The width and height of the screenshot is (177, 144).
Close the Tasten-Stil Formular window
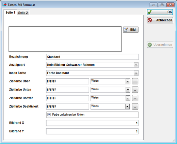pyautogui.click(x=171, y=5)
